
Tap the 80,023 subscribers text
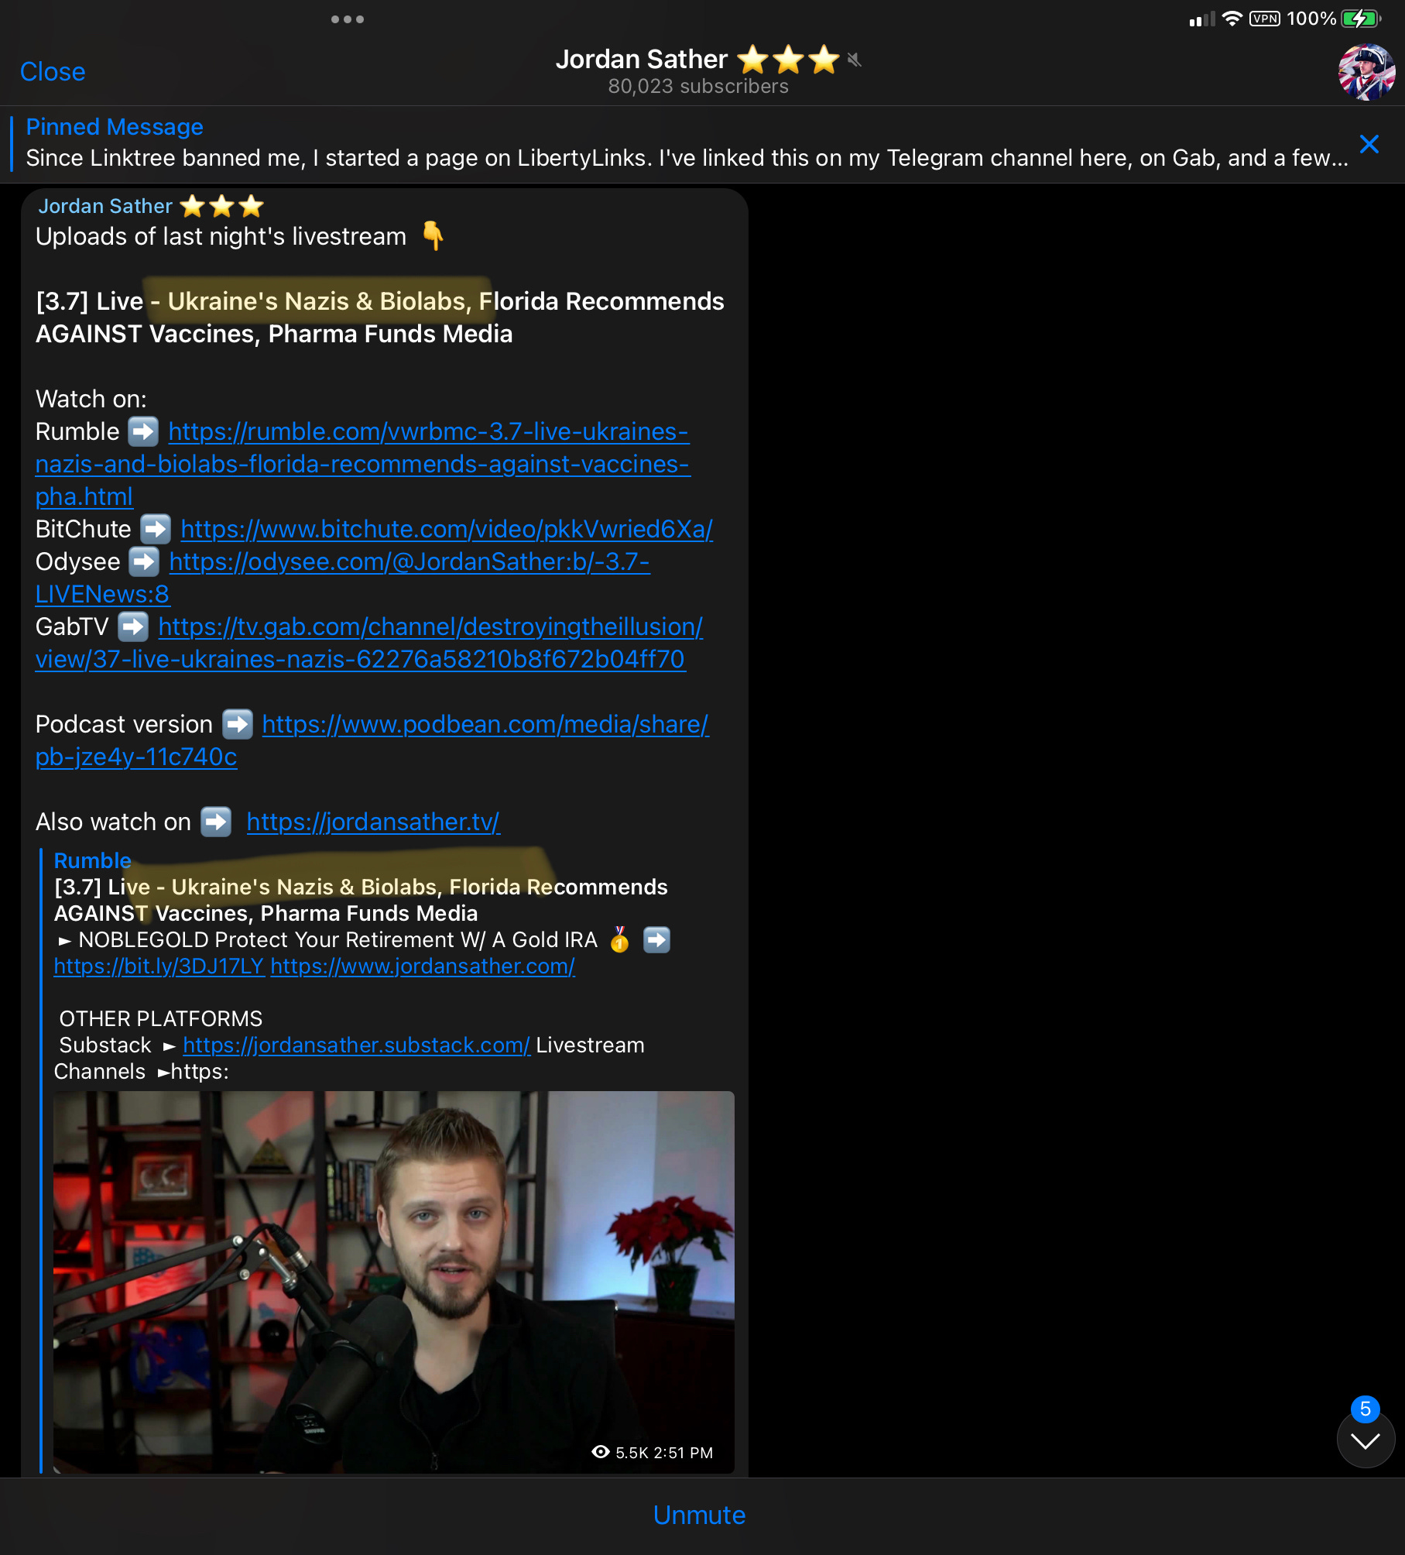pos(698,86)
